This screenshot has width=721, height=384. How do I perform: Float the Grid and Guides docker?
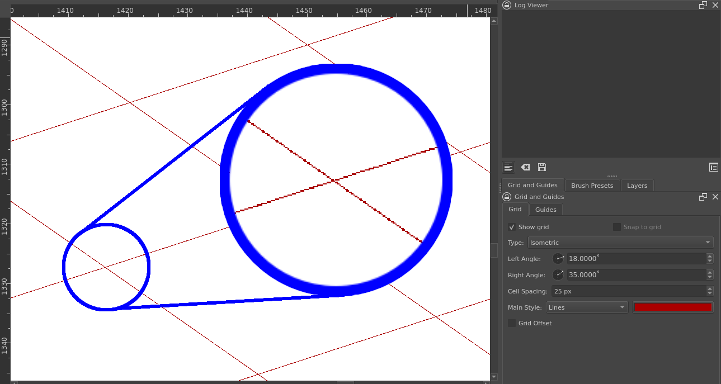[703, 197]
